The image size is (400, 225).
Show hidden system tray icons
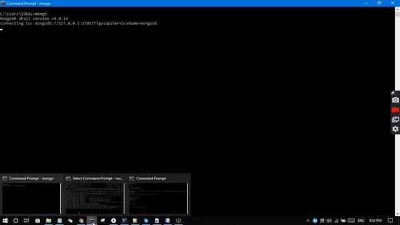[x=308, y=221]
